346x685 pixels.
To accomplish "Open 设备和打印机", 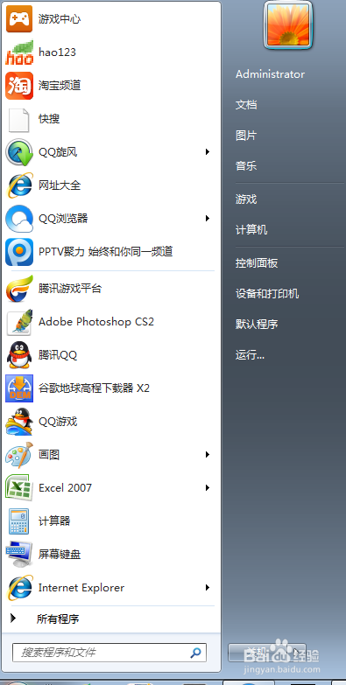I will tap(267, 294).
